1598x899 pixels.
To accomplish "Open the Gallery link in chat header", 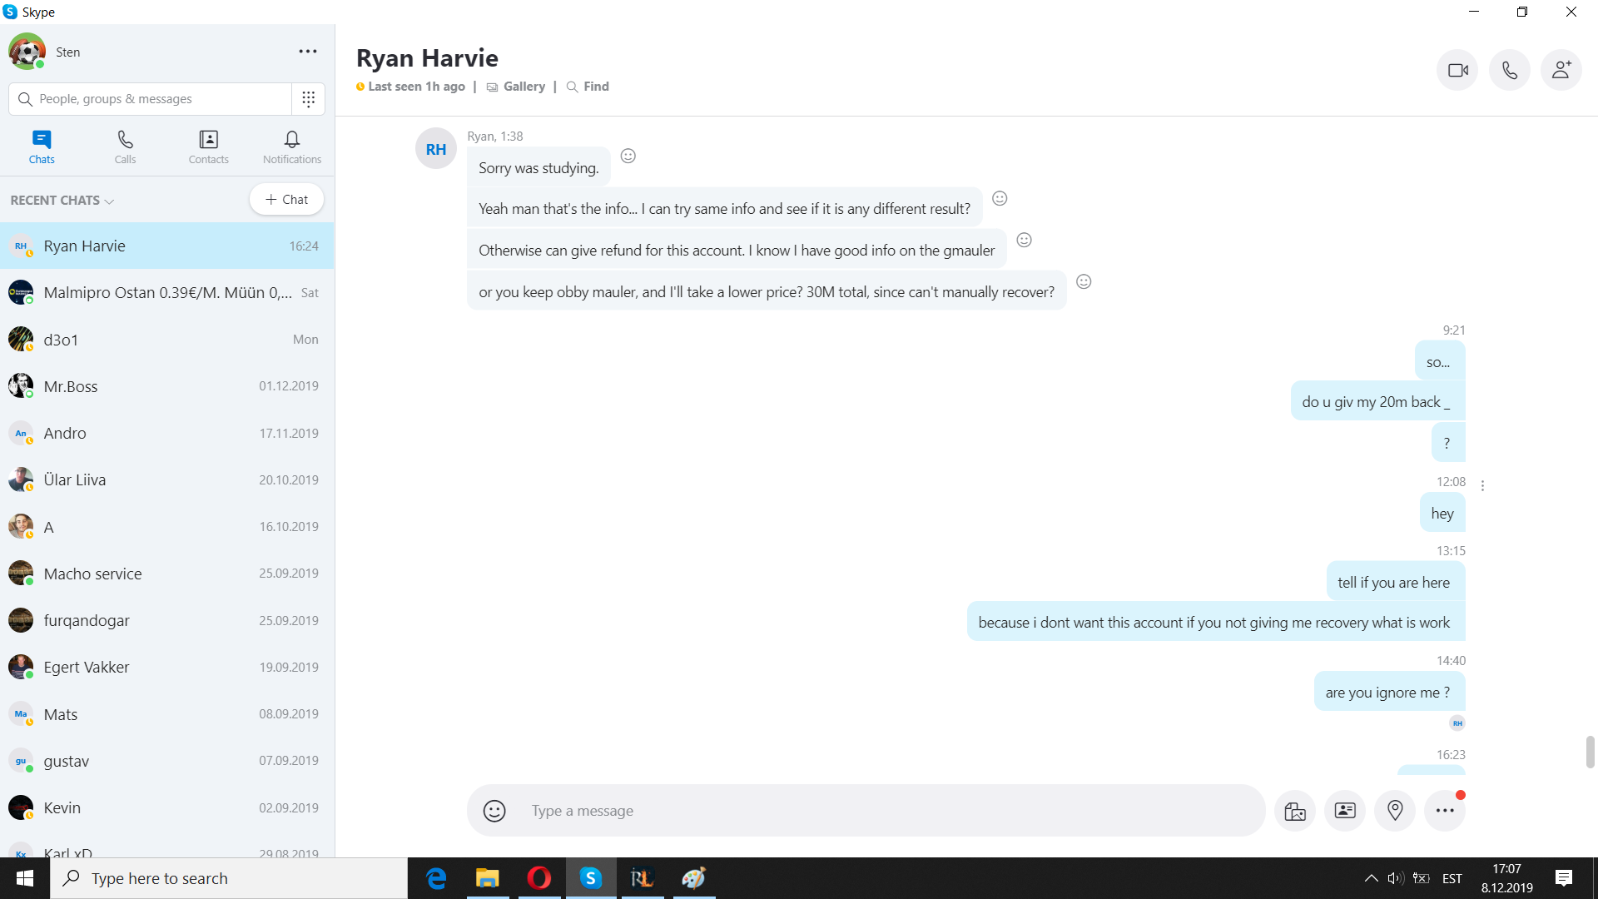I will pyautogui.click(x=524, y=87).
